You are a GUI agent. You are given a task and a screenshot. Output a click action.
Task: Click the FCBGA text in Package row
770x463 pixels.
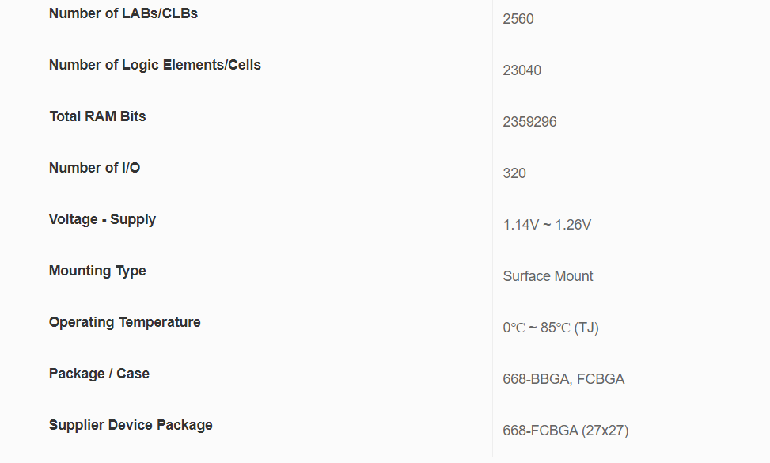tap(601, 379)
